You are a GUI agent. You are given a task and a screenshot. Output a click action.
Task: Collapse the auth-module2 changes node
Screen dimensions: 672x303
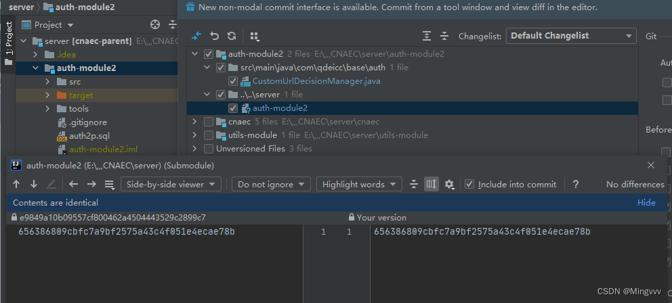[195, 54]
